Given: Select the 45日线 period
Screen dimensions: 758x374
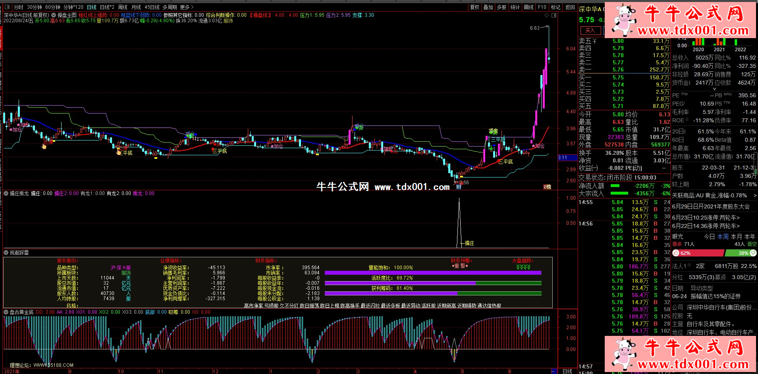Looking at the screenshot, I should point(152,7).
